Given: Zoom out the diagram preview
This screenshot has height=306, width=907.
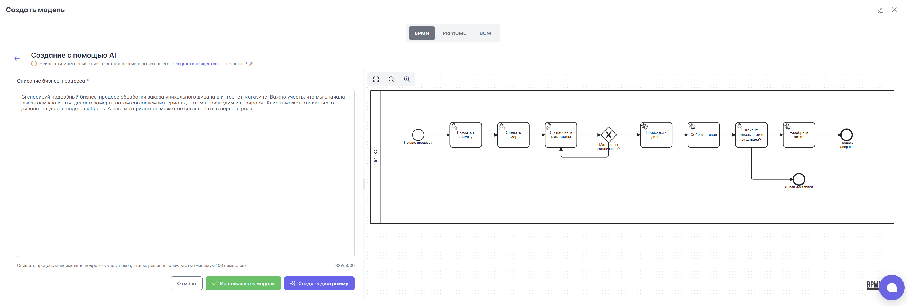Looking at the screenshot, I should pyautogui.click(x=391, y=79).
